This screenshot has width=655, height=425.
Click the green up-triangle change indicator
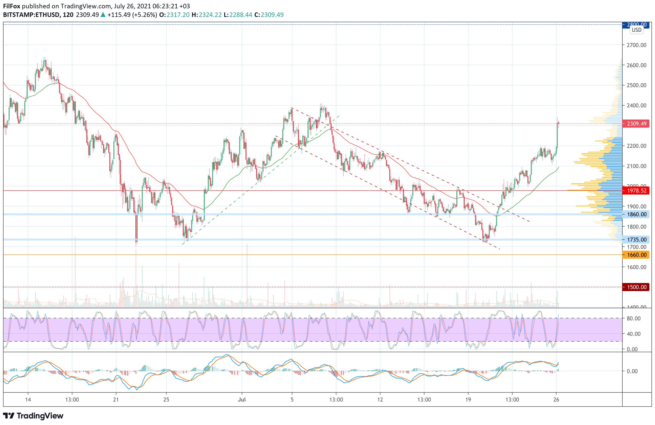pyautogui.click(x=103, y=15)
